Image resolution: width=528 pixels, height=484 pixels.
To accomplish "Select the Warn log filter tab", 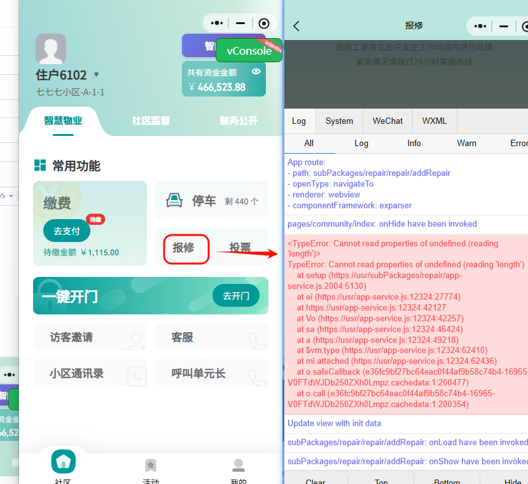I will coord(466,144).
